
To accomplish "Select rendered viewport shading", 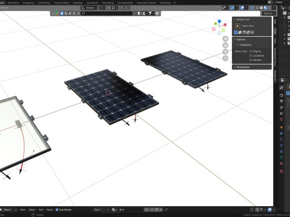I will pyautogui.click(x=269, y=8).
